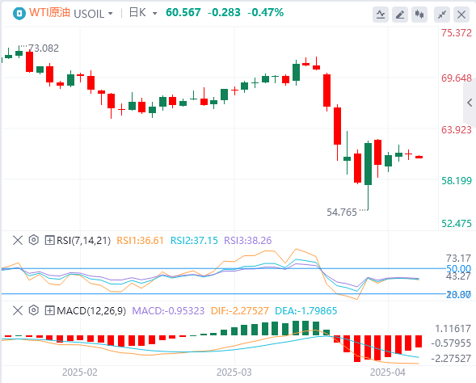Viewport: 476px width, 383px height.
Task: Remove the RSI indicator with X icon
Action: [18, 240]
